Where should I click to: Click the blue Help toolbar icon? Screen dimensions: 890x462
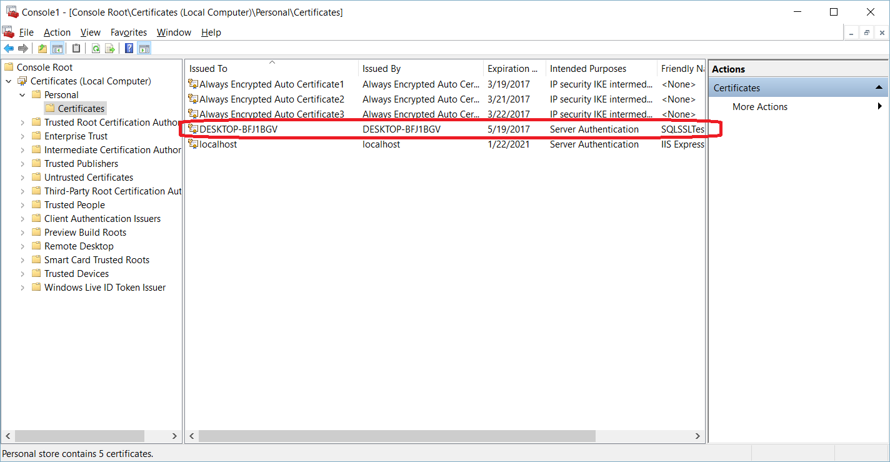129,49
